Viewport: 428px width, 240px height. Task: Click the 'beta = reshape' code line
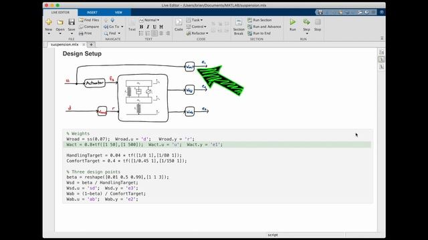(x=118, y=177)
